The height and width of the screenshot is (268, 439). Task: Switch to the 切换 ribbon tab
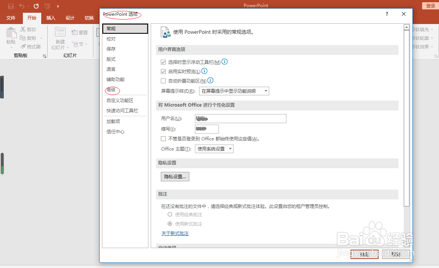tap(89, 18)
